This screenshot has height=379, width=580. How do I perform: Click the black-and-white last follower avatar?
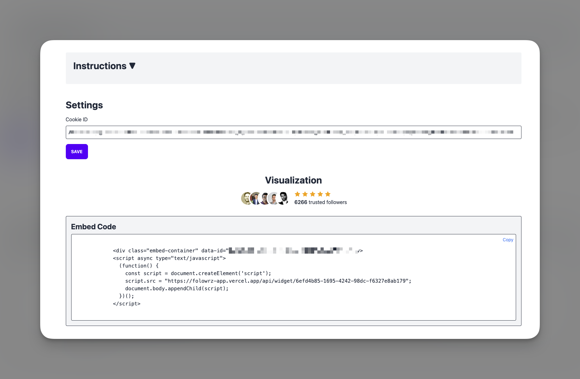(x=283, y=198)
